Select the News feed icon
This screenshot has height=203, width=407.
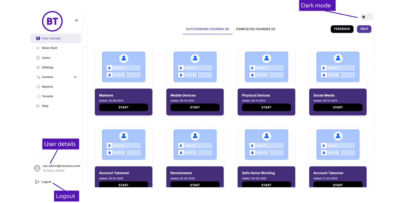click(37, 48)
